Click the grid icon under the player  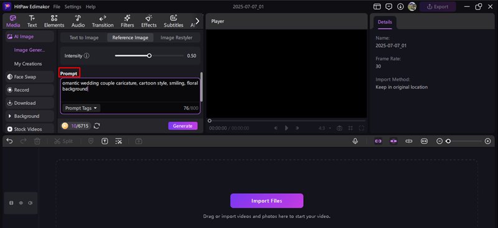point(350,128)
